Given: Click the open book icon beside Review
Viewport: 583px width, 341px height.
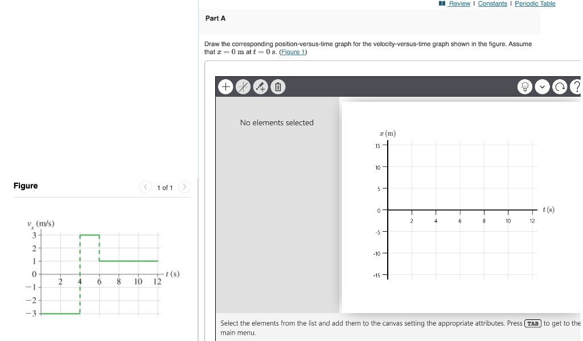Looking at the screenshot, I should coord(442,3).
